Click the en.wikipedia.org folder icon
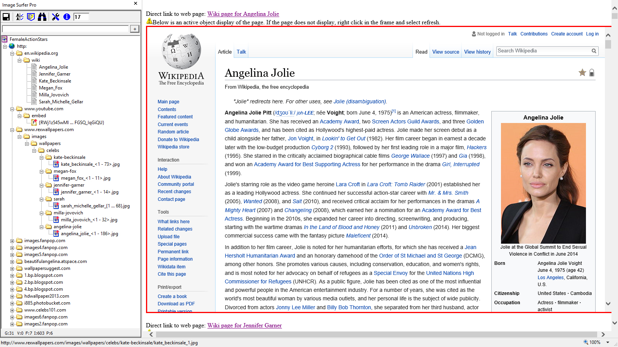618x347 pixels. coord(19,53)
